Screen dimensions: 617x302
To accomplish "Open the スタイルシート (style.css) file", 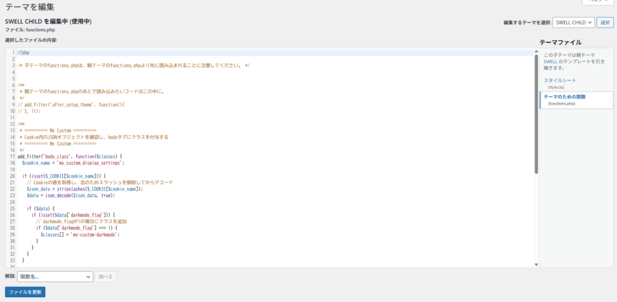I will point(560,80).
